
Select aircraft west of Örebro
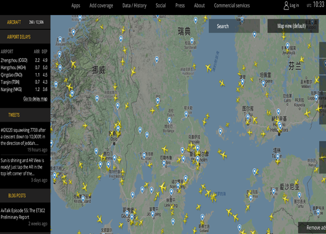pyautogui.click(x=165, y=149)
